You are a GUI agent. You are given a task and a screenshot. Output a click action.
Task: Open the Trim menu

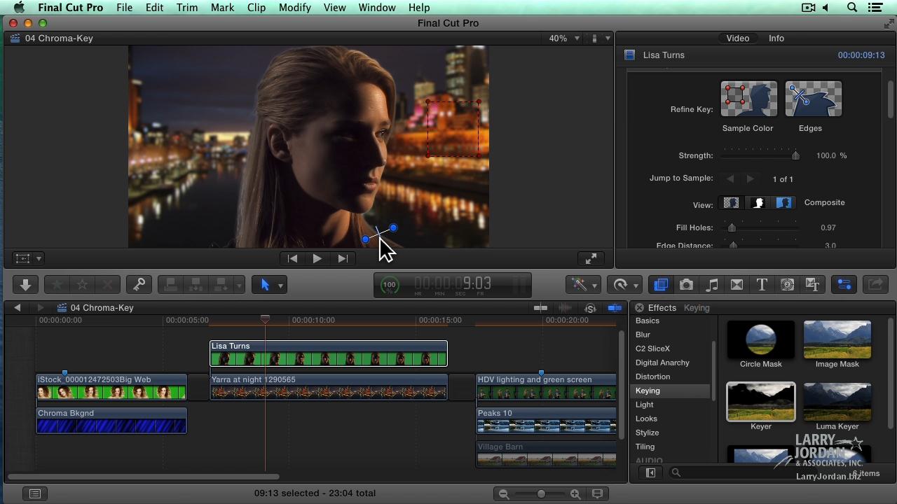click(187, 8)
